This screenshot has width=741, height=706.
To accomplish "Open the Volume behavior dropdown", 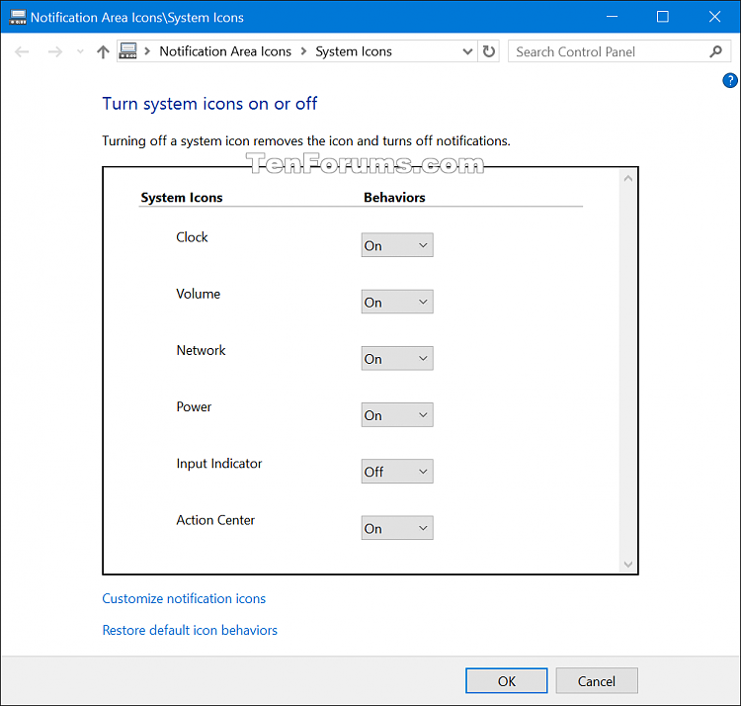I will (x=397, y=302).
